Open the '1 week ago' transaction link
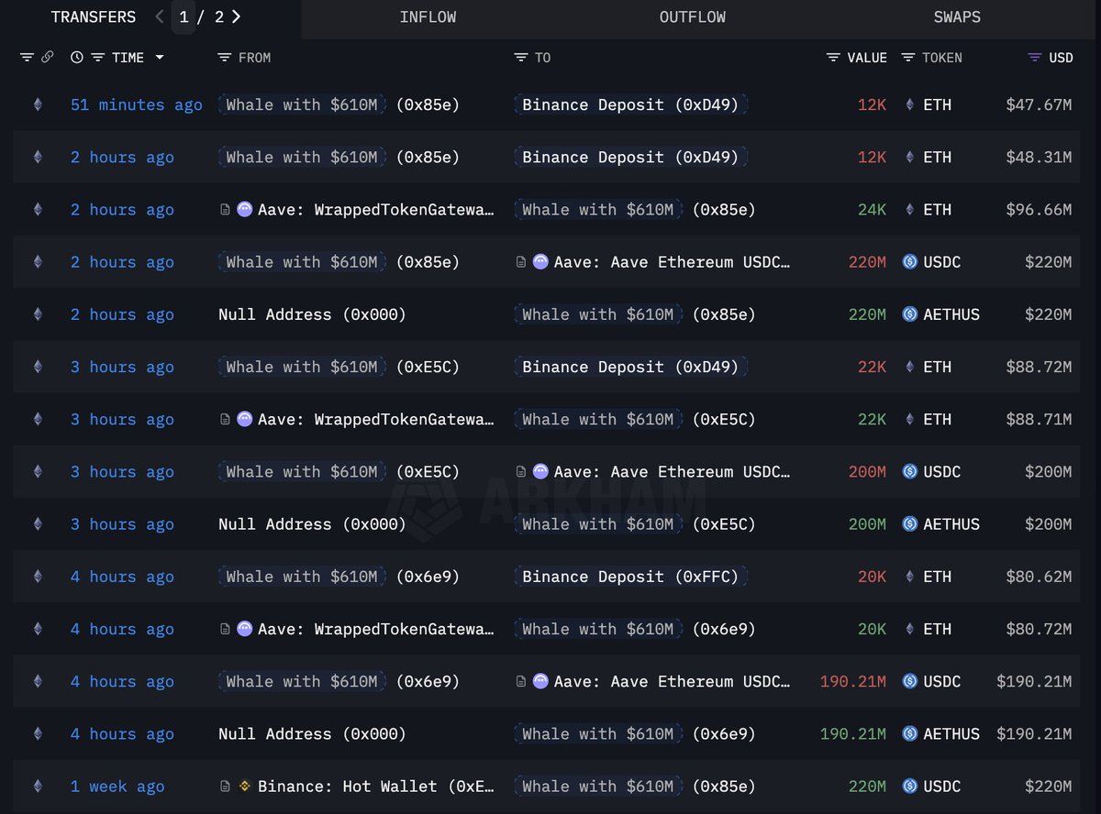This screenshot has height=814, width=1101. 117,786
